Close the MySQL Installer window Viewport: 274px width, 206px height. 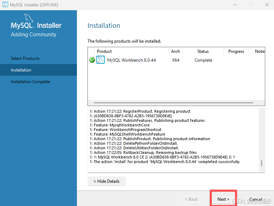pyautogui.click(x=267, y=5)
